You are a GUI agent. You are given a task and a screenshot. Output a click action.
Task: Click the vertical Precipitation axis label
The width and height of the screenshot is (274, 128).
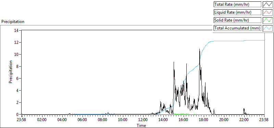(11, 72)
